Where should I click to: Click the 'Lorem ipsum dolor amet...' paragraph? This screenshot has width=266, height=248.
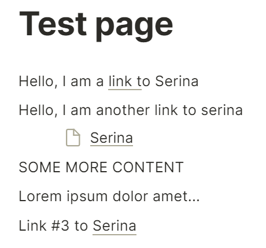[x=109, y=197]
